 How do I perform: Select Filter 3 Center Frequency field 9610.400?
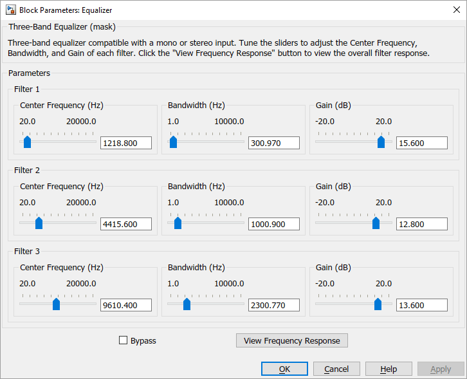coord(126,305)
